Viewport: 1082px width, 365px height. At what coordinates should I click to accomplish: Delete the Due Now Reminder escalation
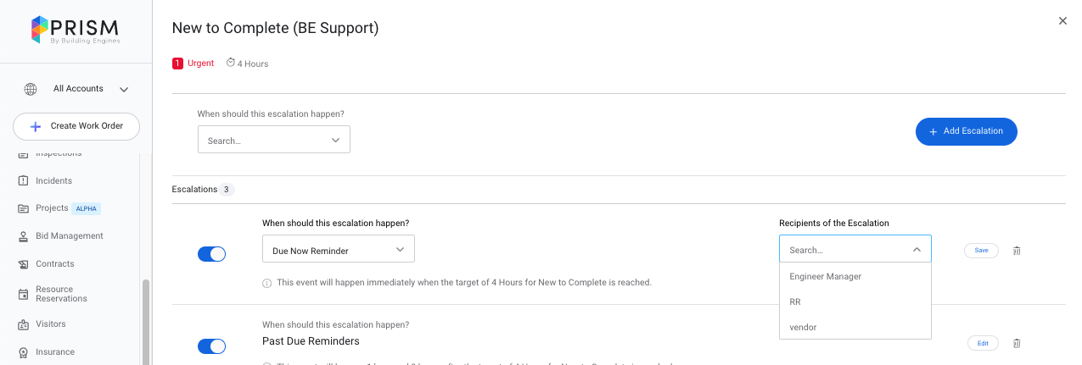tap(1017, 251)
